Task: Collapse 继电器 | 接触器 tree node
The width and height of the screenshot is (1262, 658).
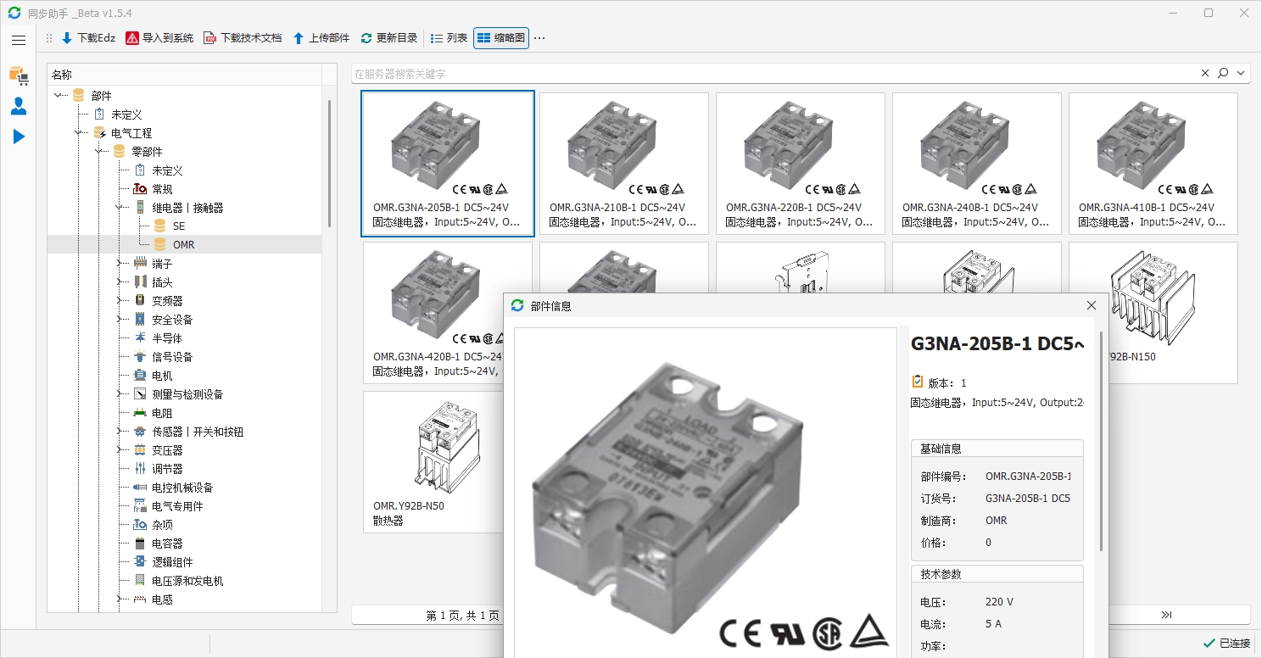Action: click(120, 208)
